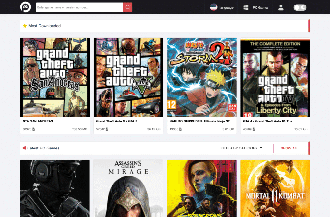Click the NARUTO SHIPPUDEN: Ultimate Ninja title
Screen dimensions: 330x217
coord(201,121)
